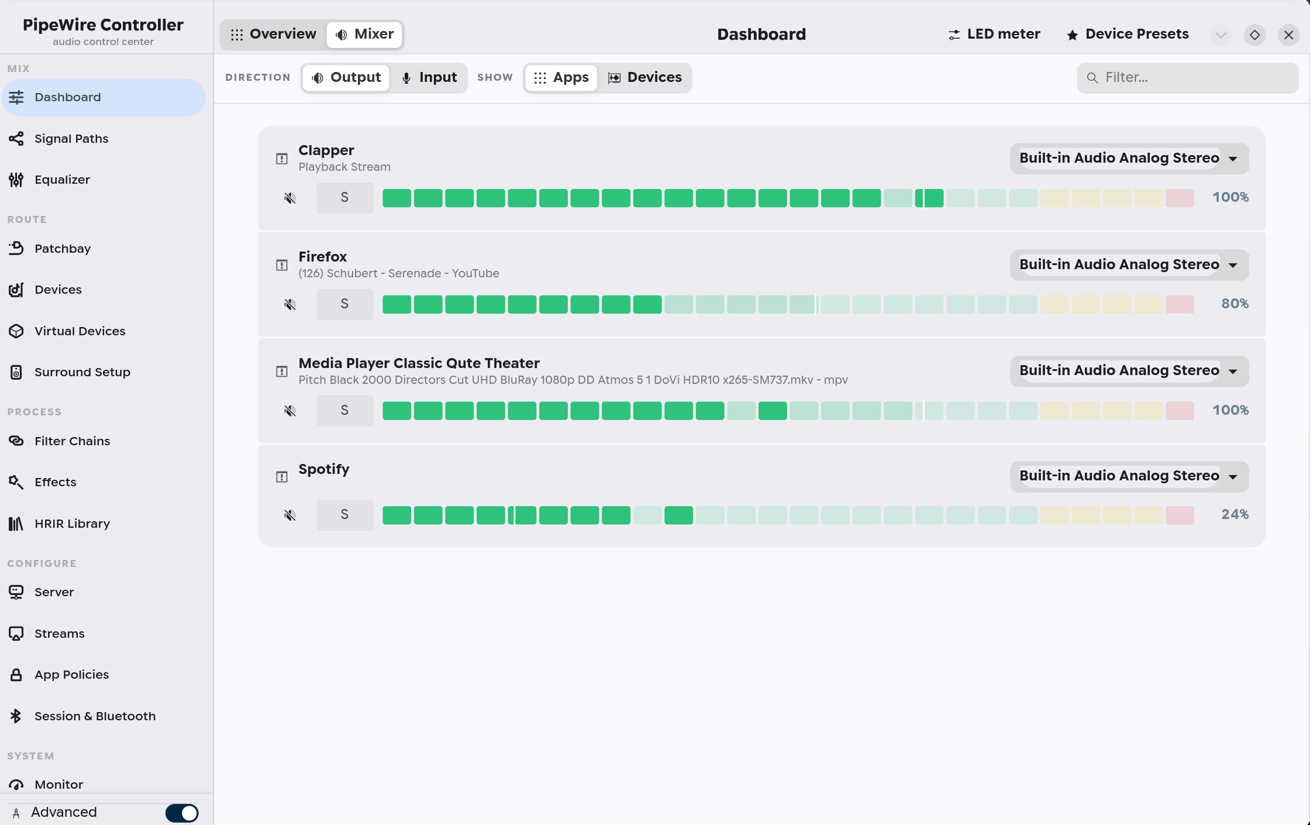Open Firefox output device dropdown
Image resolution: width=1310 pixels, height=825 pixels.
pyautogui.click(x=1129, y=265)
